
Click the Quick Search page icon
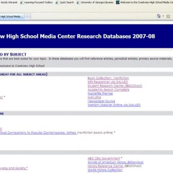click(57, 2)
